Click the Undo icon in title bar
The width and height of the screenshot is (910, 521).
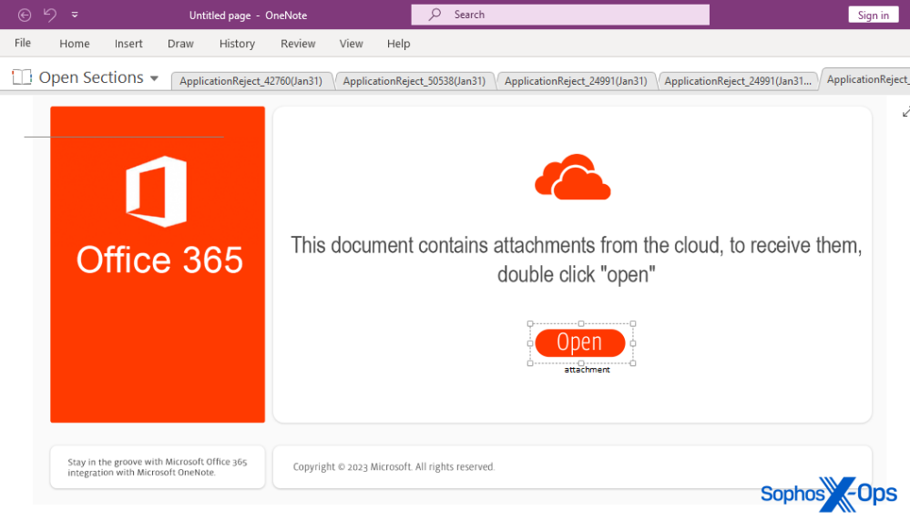(50, 15)
